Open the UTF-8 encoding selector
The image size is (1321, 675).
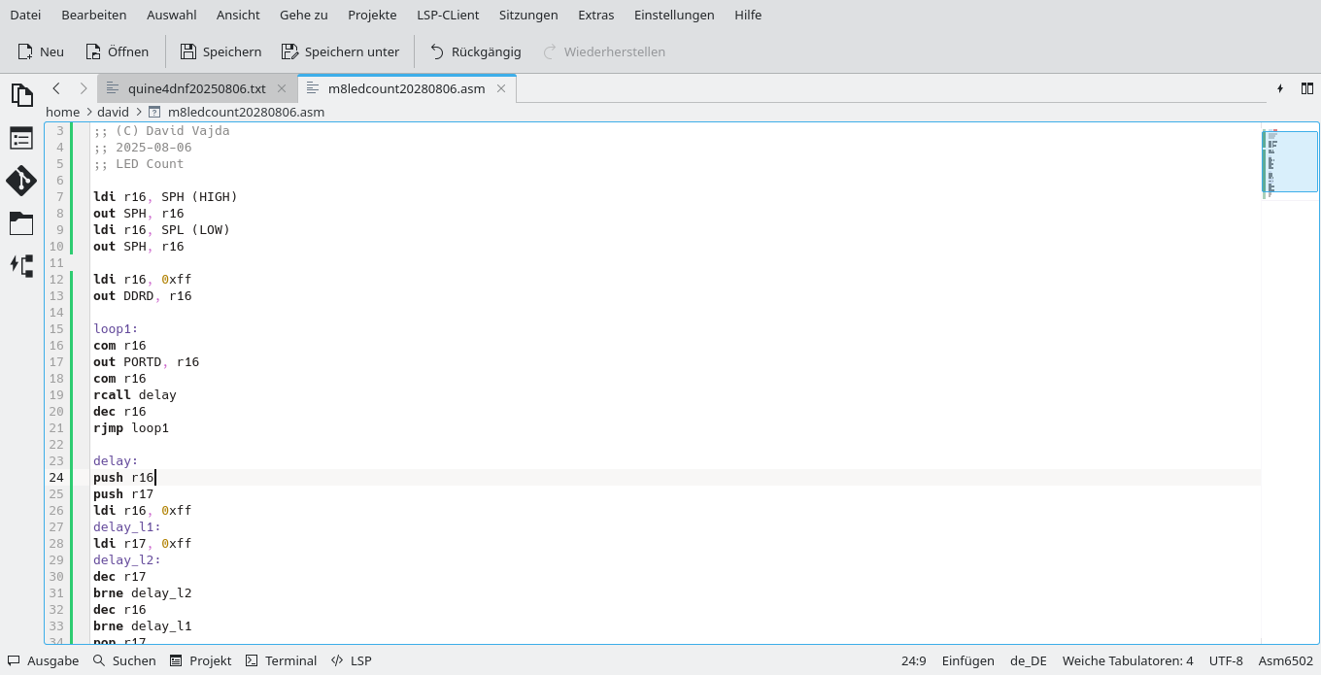pos(1226,660)
